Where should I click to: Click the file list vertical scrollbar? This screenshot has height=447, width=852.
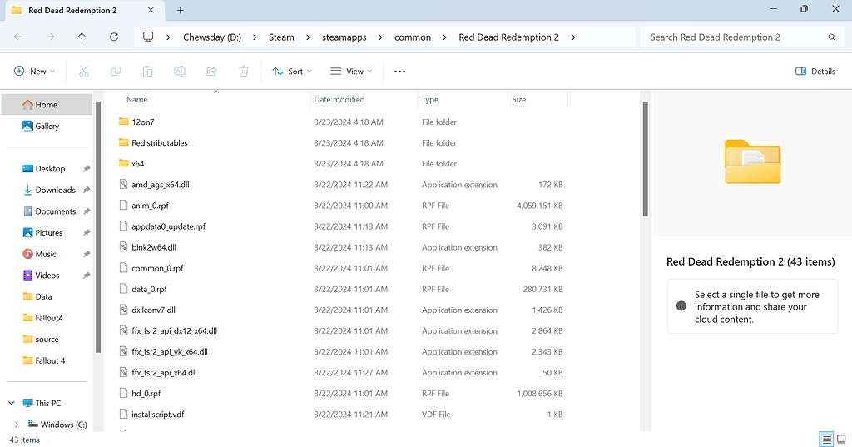pos(646,159)
